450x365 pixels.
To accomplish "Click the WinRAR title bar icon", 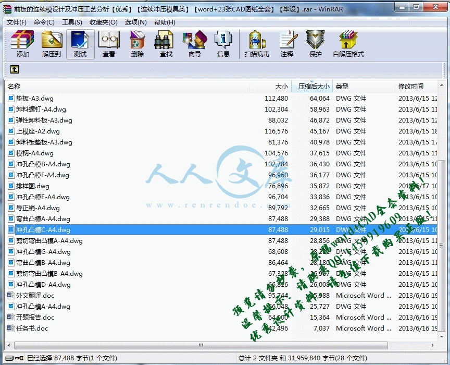I will pyautogui.click(x=7, y=9).
